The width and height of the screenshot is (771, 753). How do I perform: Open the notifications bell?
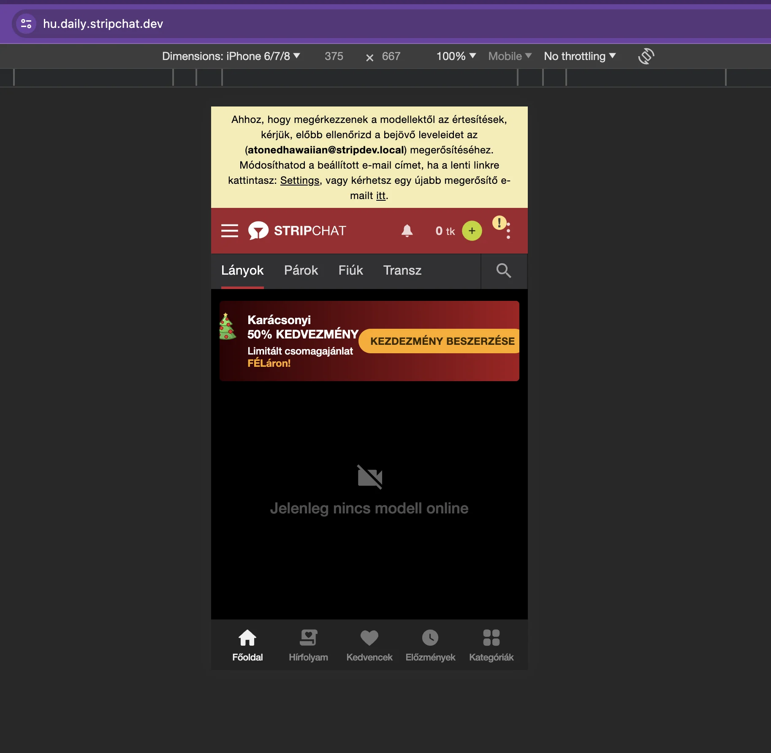(x=407, y=231)
